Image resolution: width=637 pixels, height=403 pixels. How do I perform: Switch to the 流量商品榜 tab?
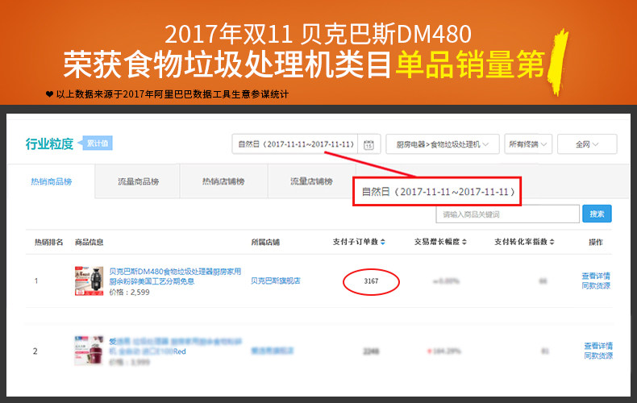(x=138, y=181)
